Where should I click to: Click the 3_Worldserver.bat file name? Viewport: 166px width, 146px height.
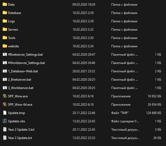tap(21, 88)
